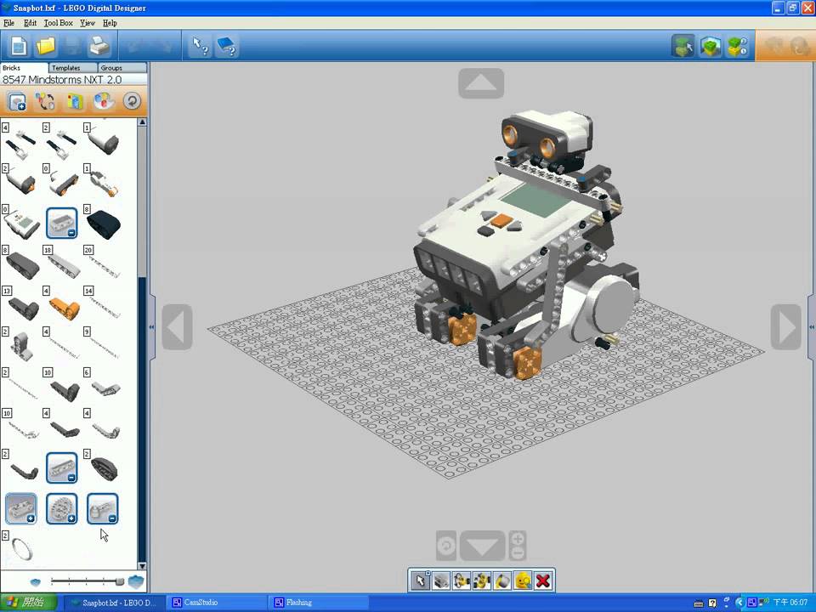Pick the white ring piece with quantity 2
Image resolution: width=816 pixels, height=612 pixels.
coord(22,548)
